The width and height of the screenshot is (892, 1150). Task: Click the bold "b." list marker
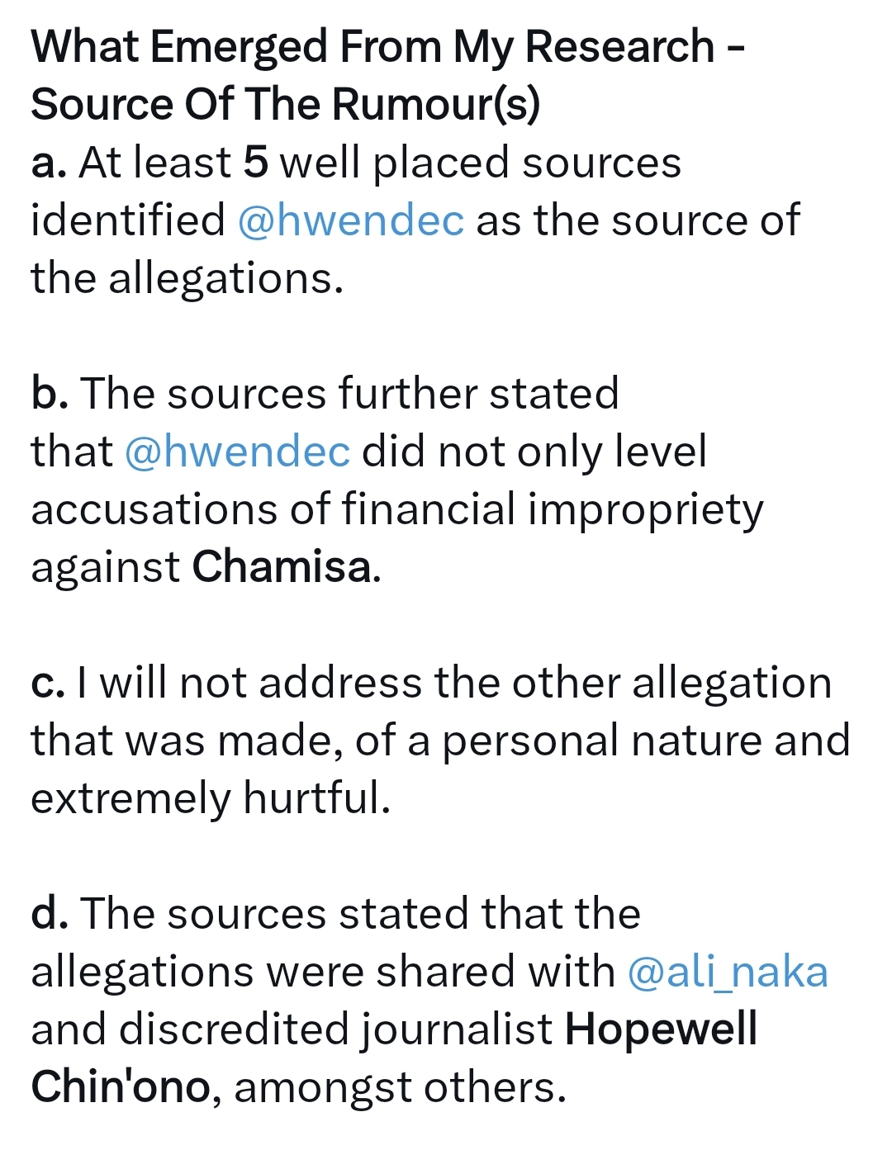coord(50,394)
